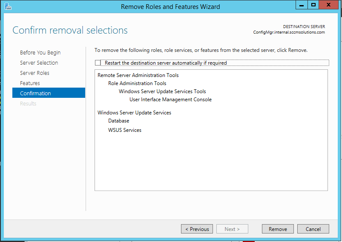Screen dimensions: 342x242
Task: Open the Server Selection step
Action: pos(39,63)
